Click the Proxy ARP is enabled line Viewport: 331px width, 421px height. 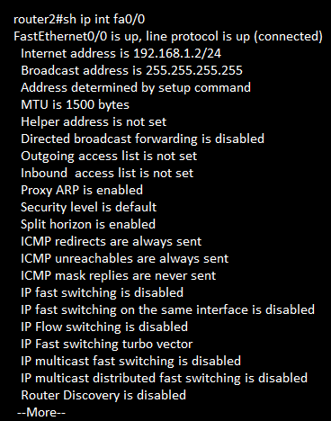82,191
